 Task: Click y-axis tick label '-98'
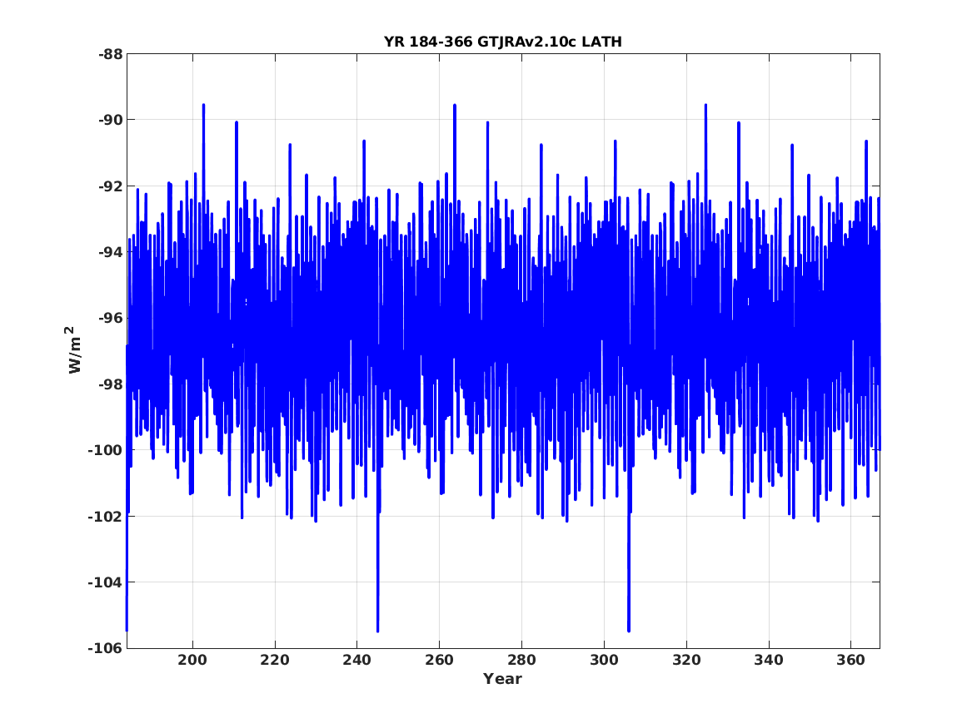coord(110,384)
